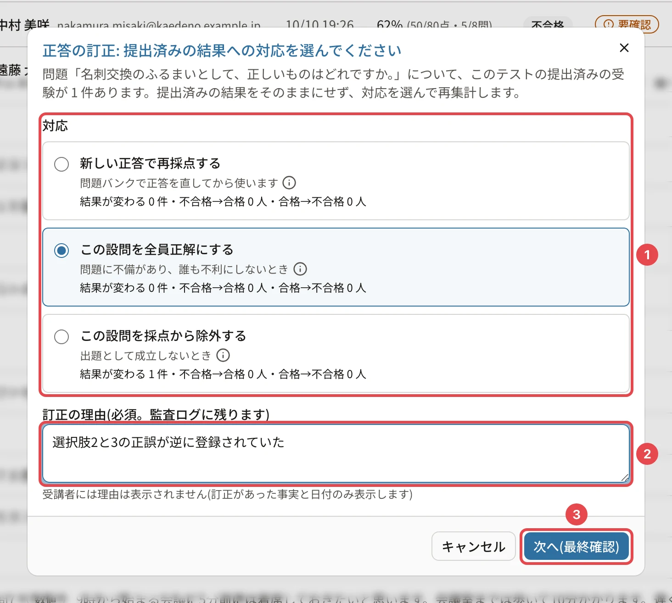Image resolution: width=672 pixels, height=603 pixels.
Task: Select the この設問を採点から除外する radio option
Action: coord(62,336)
